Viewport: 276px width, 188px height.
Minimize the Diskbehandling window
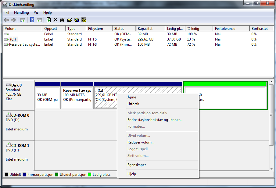pyautogui.click(x=248, y=3)
